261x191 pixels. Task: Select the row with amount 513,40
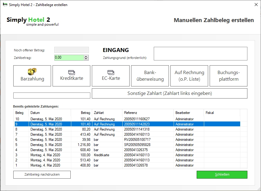127,160
